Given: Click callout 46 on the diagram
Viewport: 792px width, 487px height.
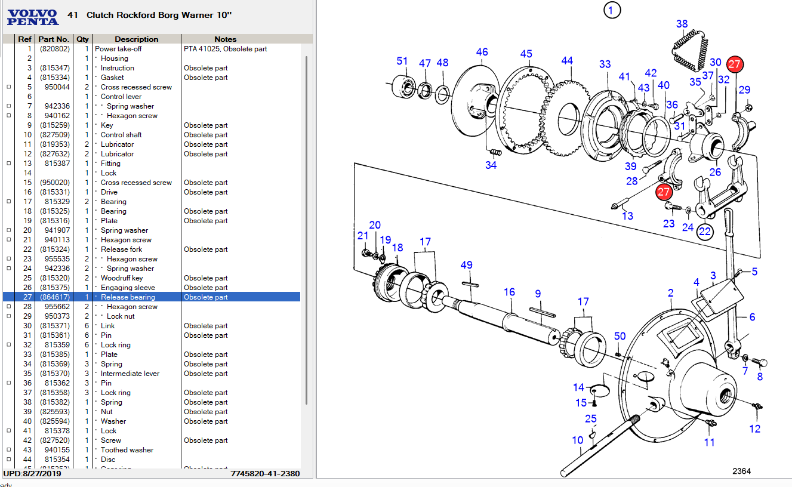Looking at the screenshot, I should [x=482, y=53].
